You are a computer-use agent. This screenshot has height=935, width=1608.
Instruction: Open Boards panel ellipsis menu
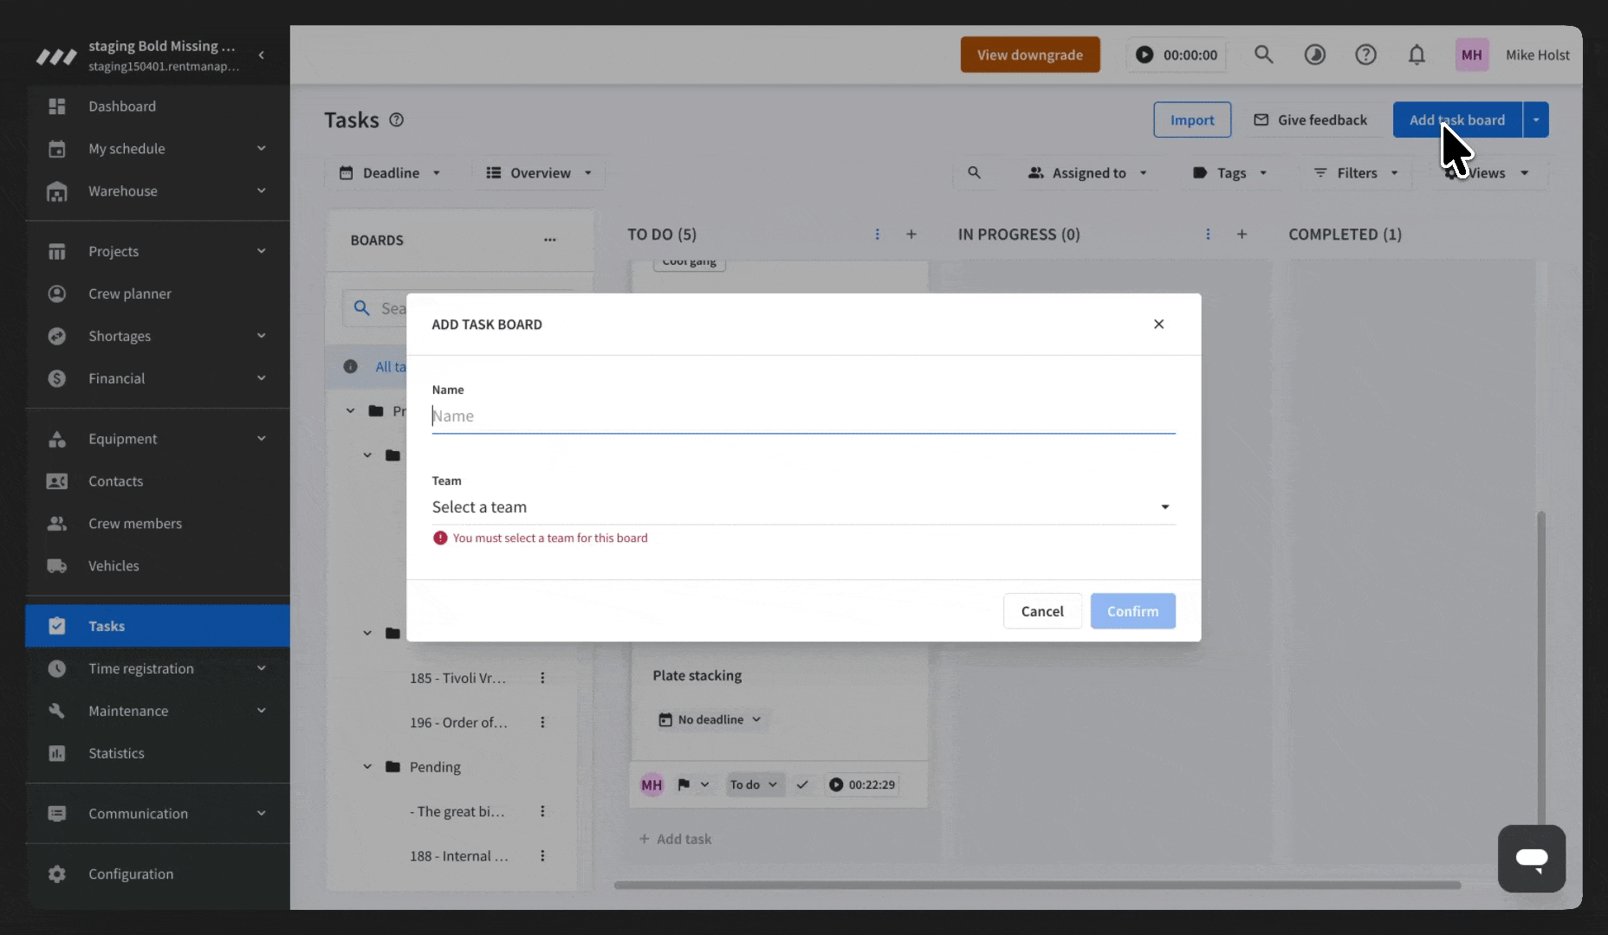point(550,240)
